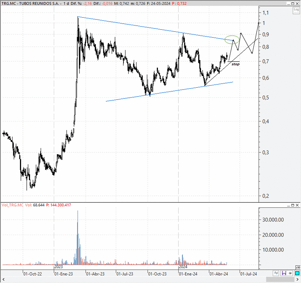
Task: Click the '01-Oct-23' date axis label
Action: coord(158,274)
